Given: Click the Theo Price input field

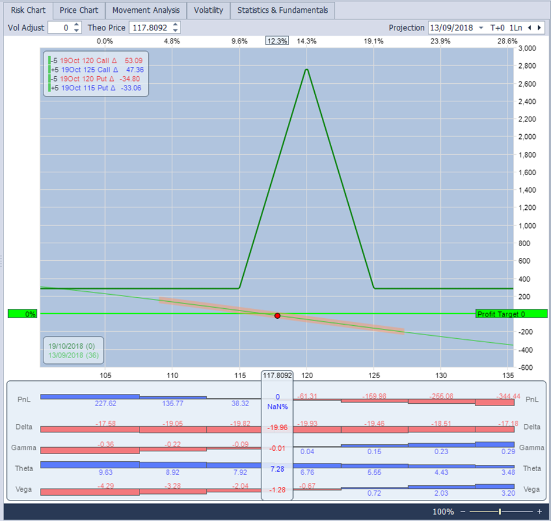Looking at the screenshot, I should click(149, 28).
